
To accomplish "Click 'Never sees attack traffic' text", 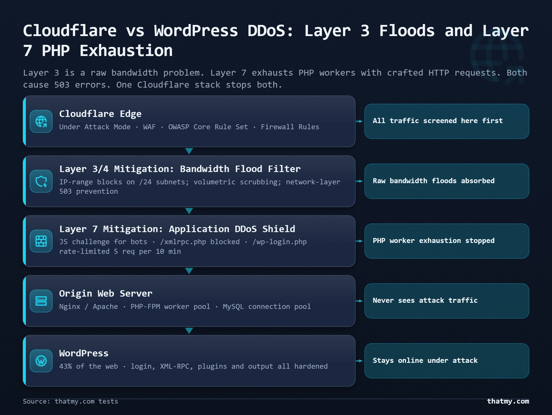I will tap(425, 300).
